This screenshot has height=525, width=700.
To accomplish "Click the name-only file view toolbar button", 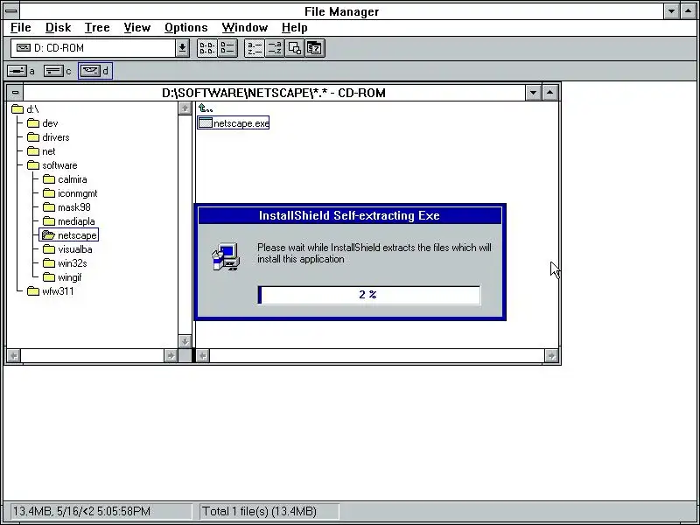I will coord(207,48).
